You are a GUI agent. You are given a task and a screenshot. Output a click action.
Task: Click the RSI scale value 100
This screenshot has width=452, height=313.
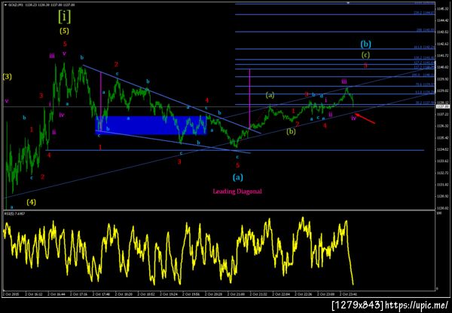point(438,213)
